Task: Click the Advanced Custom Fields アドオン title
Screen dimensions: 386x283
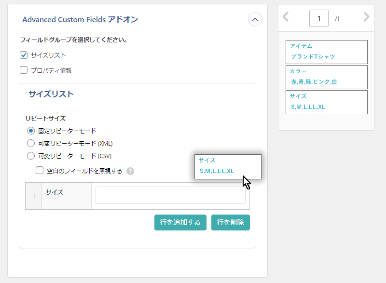Action: (80, 19)
